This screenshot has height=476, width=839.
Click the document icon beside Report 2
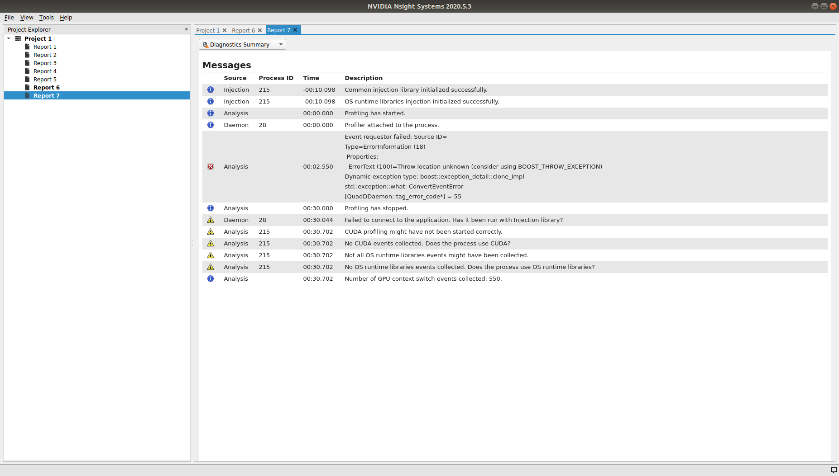coord(27,55)
